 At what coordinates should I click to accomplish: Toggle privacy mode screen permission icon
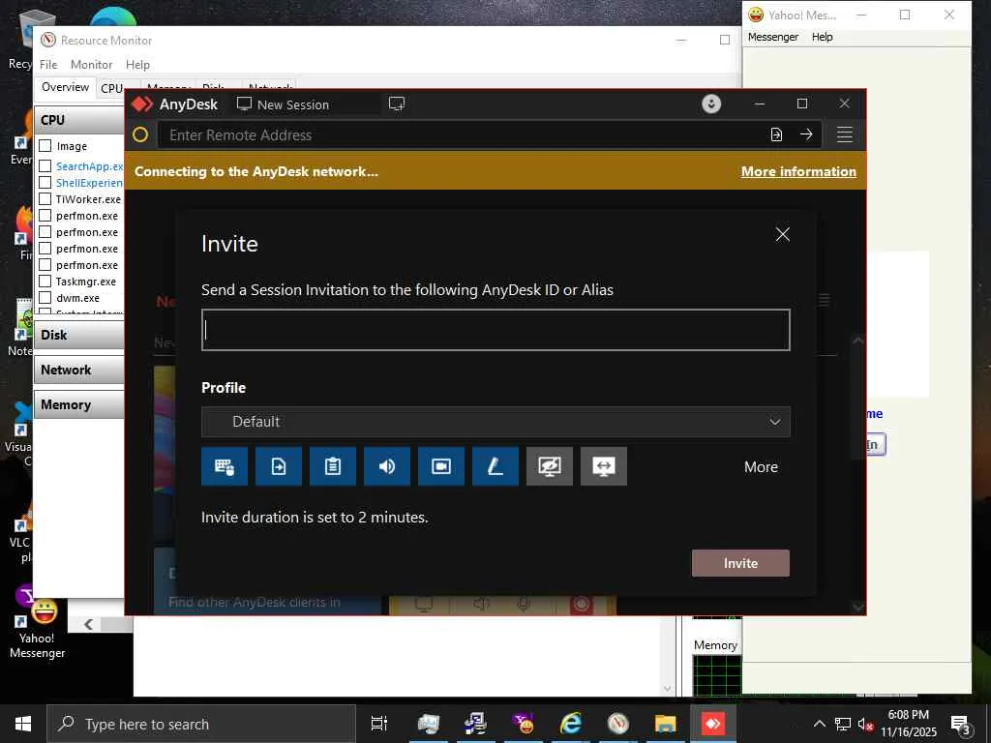550,466
